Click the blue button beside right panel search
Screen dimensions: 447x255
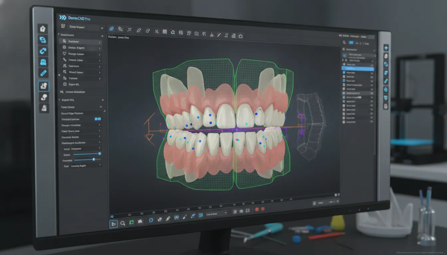(351, 42)
